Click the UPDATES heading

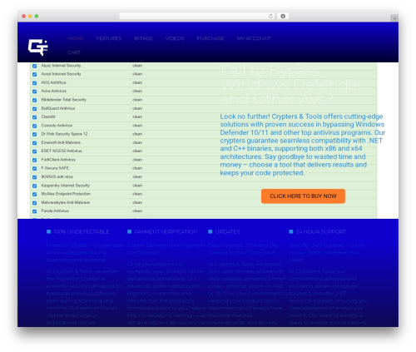[228, 231]
